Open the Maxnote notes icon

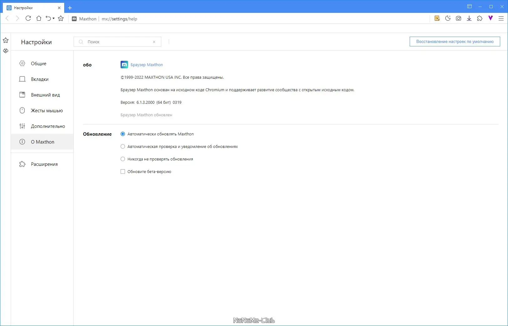[437, 18]
